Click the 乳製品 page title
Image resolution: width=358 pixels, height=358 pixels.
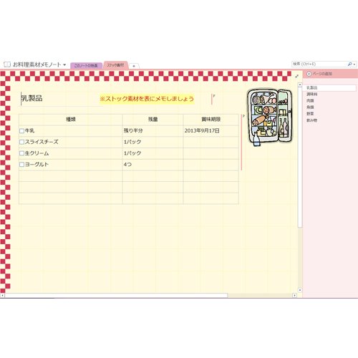32,98
